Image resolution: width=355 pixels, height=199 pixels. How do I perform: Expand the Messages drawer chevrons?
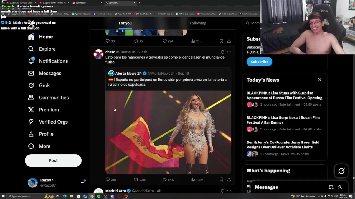click(x=340, y=187)
